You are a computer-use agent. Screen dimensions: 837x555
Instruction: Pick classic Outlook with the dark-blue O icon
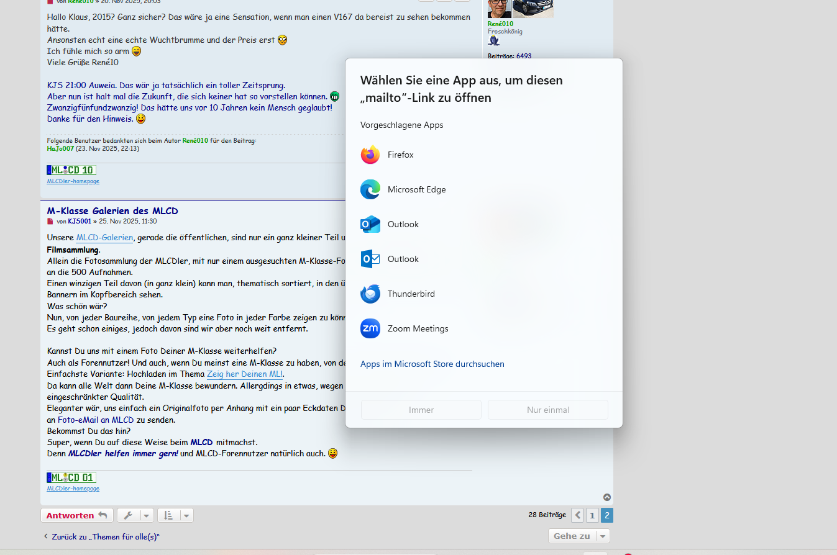(x=484, y=259)
